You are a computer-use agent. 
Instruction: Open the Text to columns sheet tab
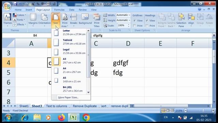57,106
